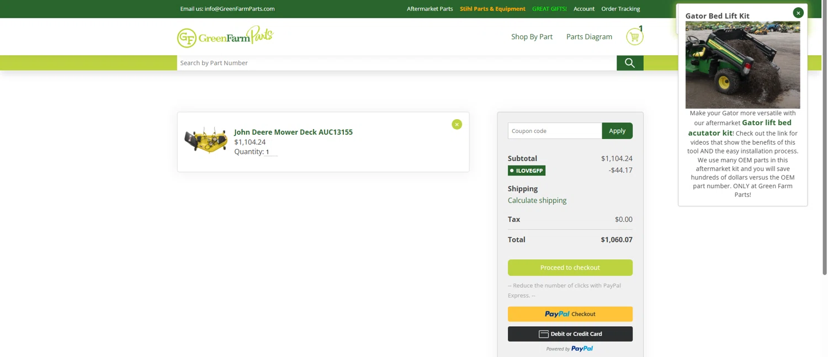Open Shop By Part menu
The height and width of the screenshot is (357, 828).
click(532, 37)
